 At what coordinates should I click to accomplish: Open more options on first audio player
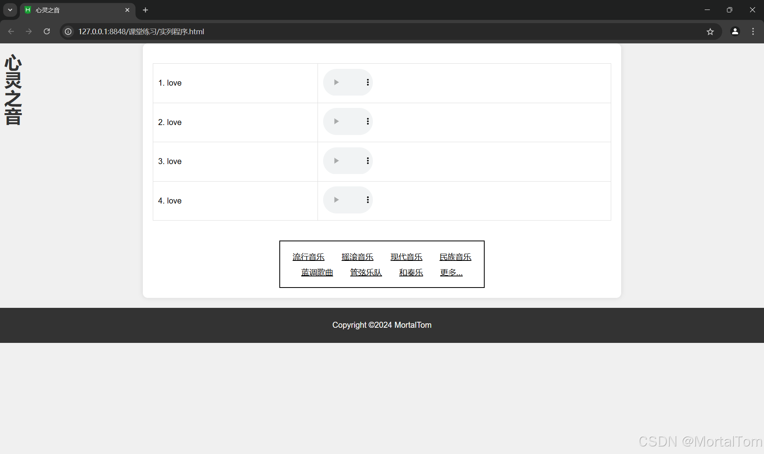(368, 82)
